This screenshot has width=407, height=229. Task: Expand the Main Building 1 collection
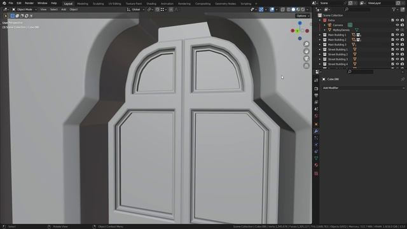(320, 35)
